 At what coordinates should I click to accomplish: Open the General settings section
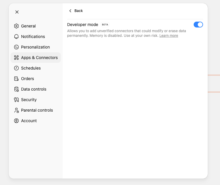pos(28,26)
